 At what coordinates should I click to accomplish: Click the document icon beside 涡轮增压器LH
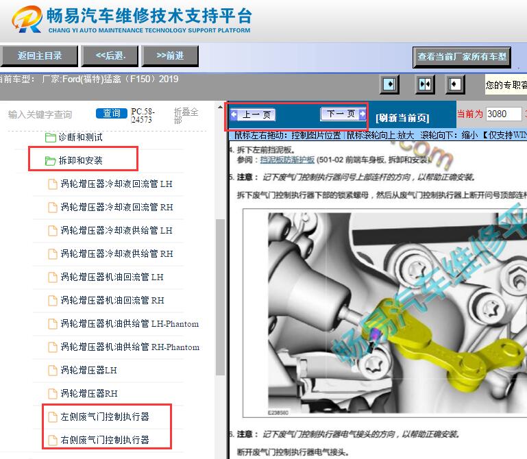[53, 371]
